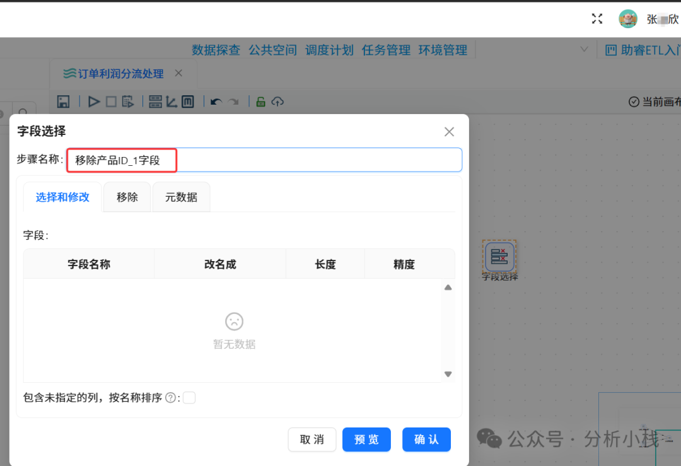Select the 字段选择 node on the canvas

click(x=499, y=256)
